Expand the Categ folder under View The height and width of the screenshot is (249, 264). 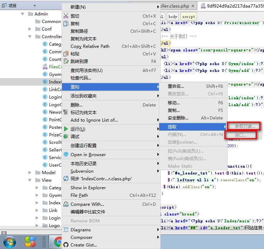pyautogui.click(x=37, y=187)
